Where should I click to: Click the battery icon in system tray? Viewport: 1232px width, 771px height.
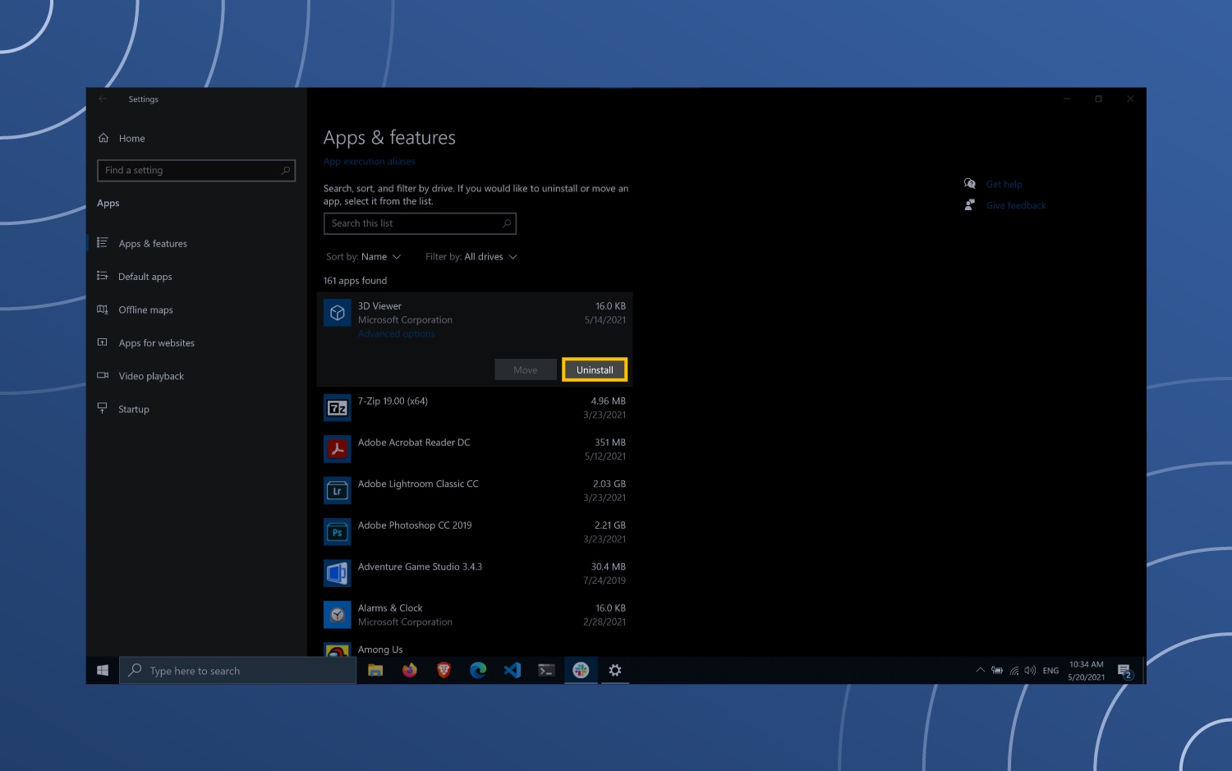(997, 671)
